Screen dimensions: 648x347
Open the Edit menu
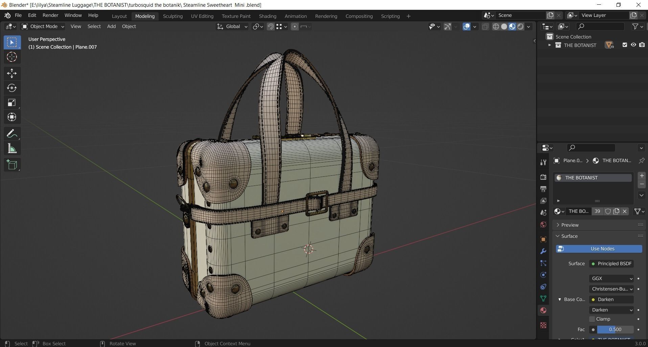pyautogui.click(x=32, y=16)
